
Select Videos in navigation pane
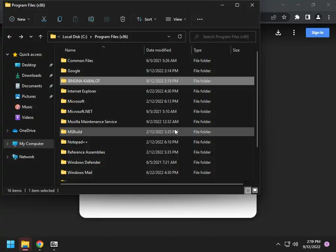(x=28, y=117)
